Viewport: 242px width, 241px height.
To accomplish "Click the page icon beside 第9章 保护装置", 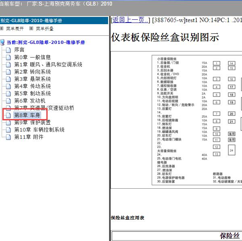I will (8, 122).
